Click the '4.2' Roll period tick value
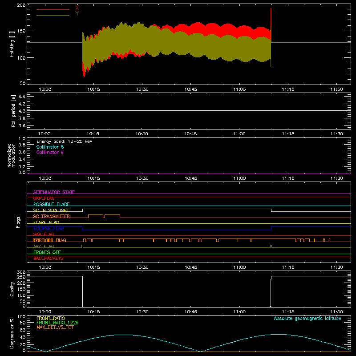356x356 pixels. click(x=21, y=104)
